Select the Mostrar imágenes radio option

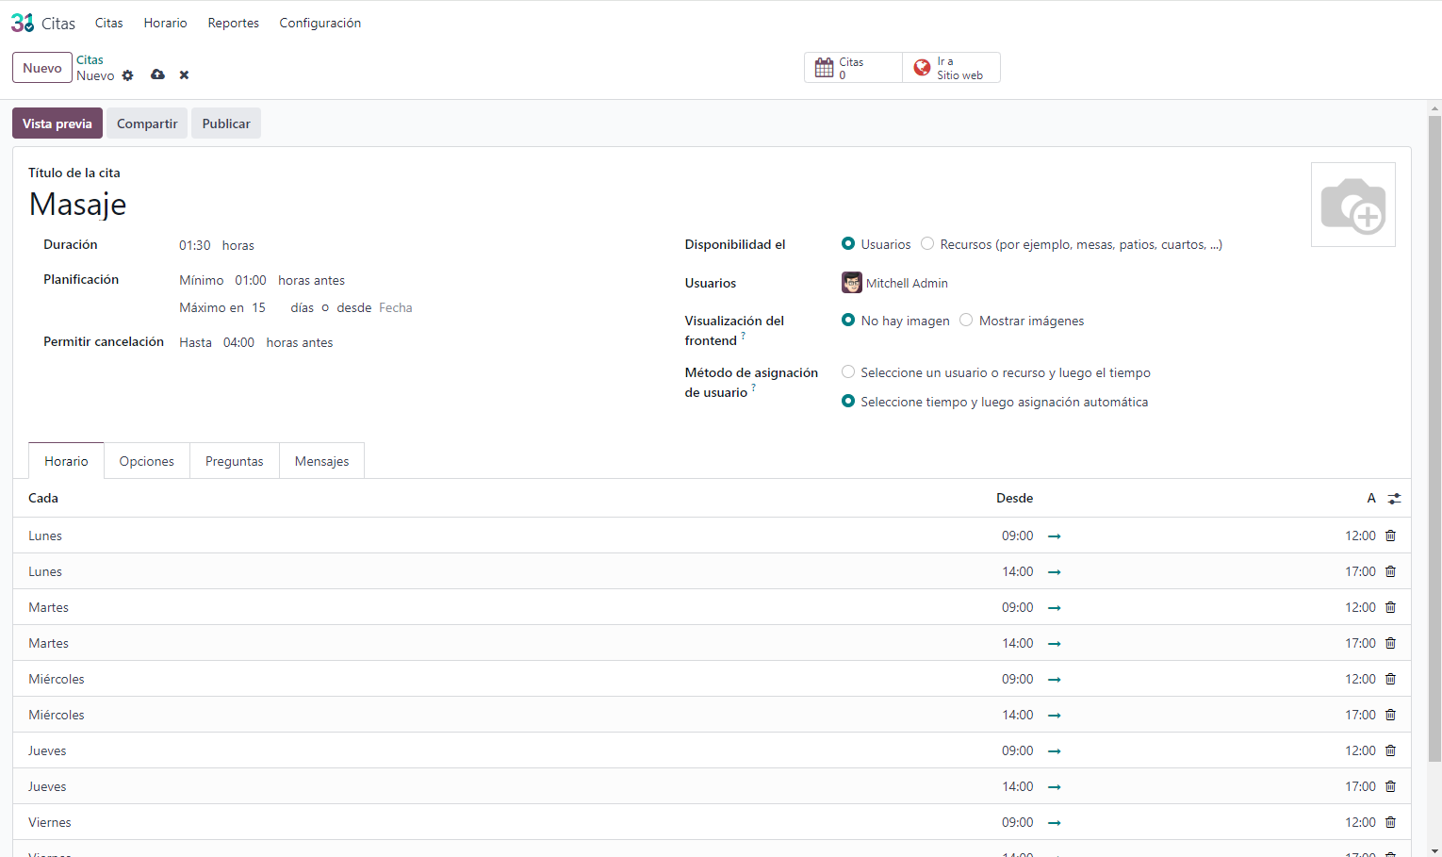point(966,321)
